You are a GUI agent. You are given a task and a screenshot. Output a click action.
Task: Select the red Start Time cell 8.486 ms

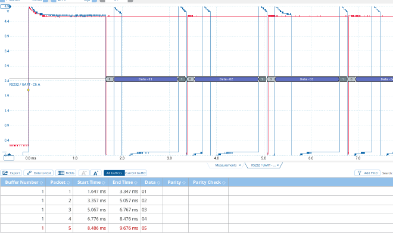(x=91, y=228)
